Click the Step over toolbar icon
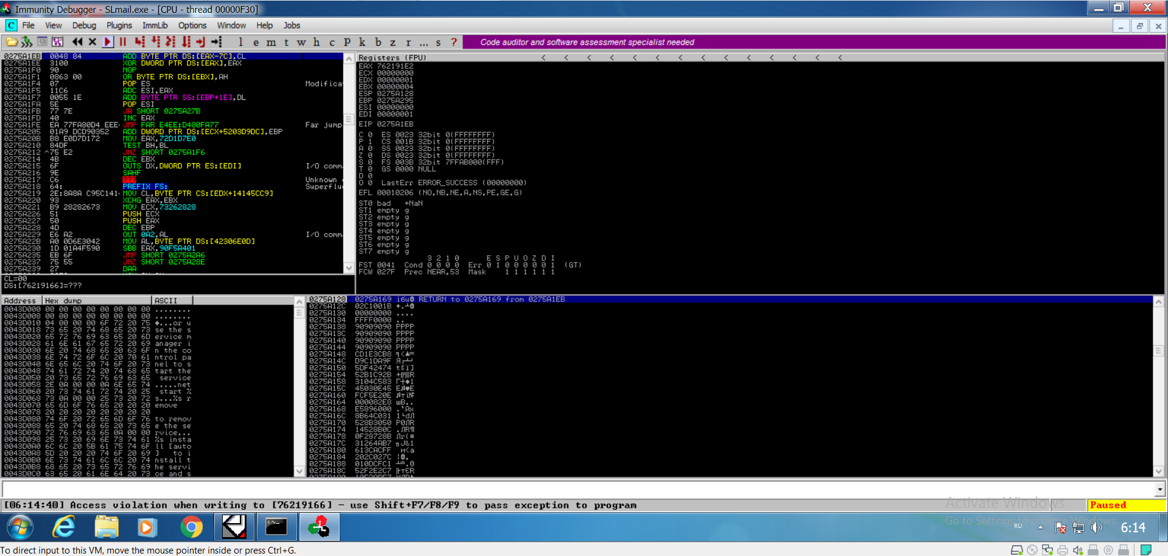 156,42
